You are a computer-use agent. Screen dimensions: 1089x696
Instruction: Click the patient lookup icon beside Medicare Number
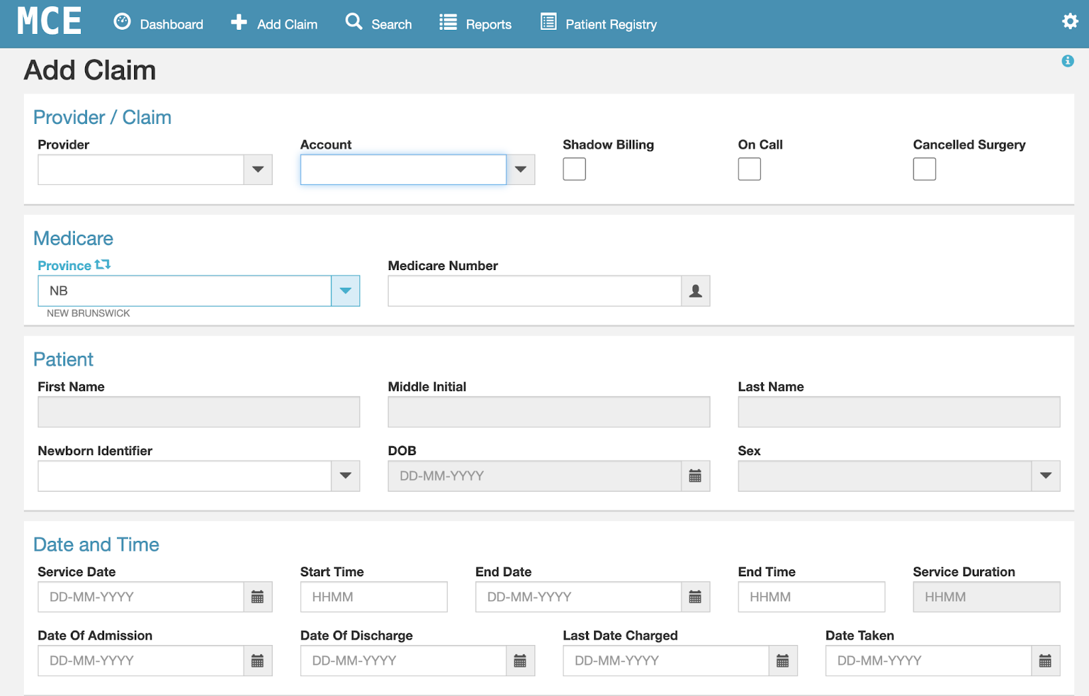tap(695, 291)
